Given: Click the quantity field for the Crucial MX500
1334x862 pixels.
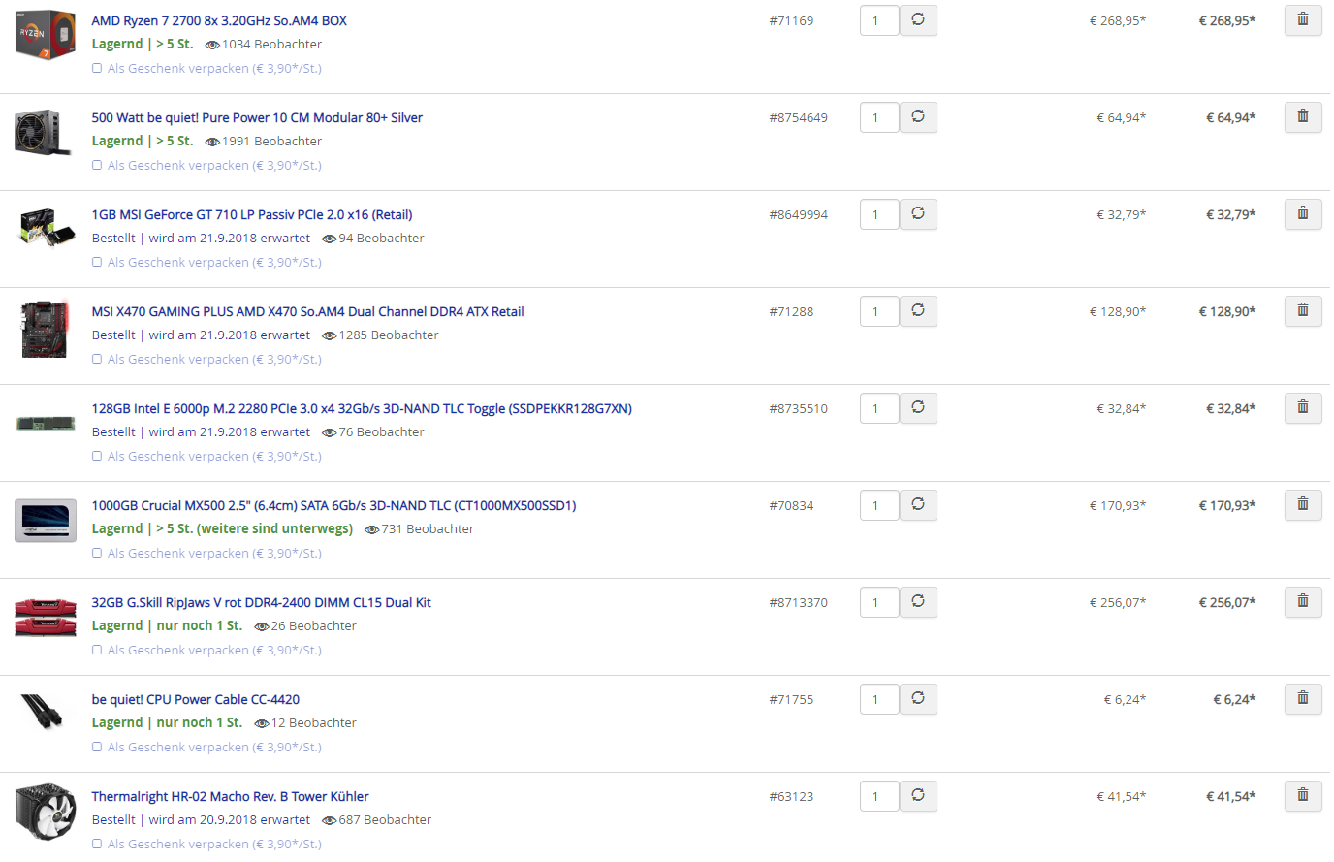Looking at the screenshot, I should coord(879,505).
